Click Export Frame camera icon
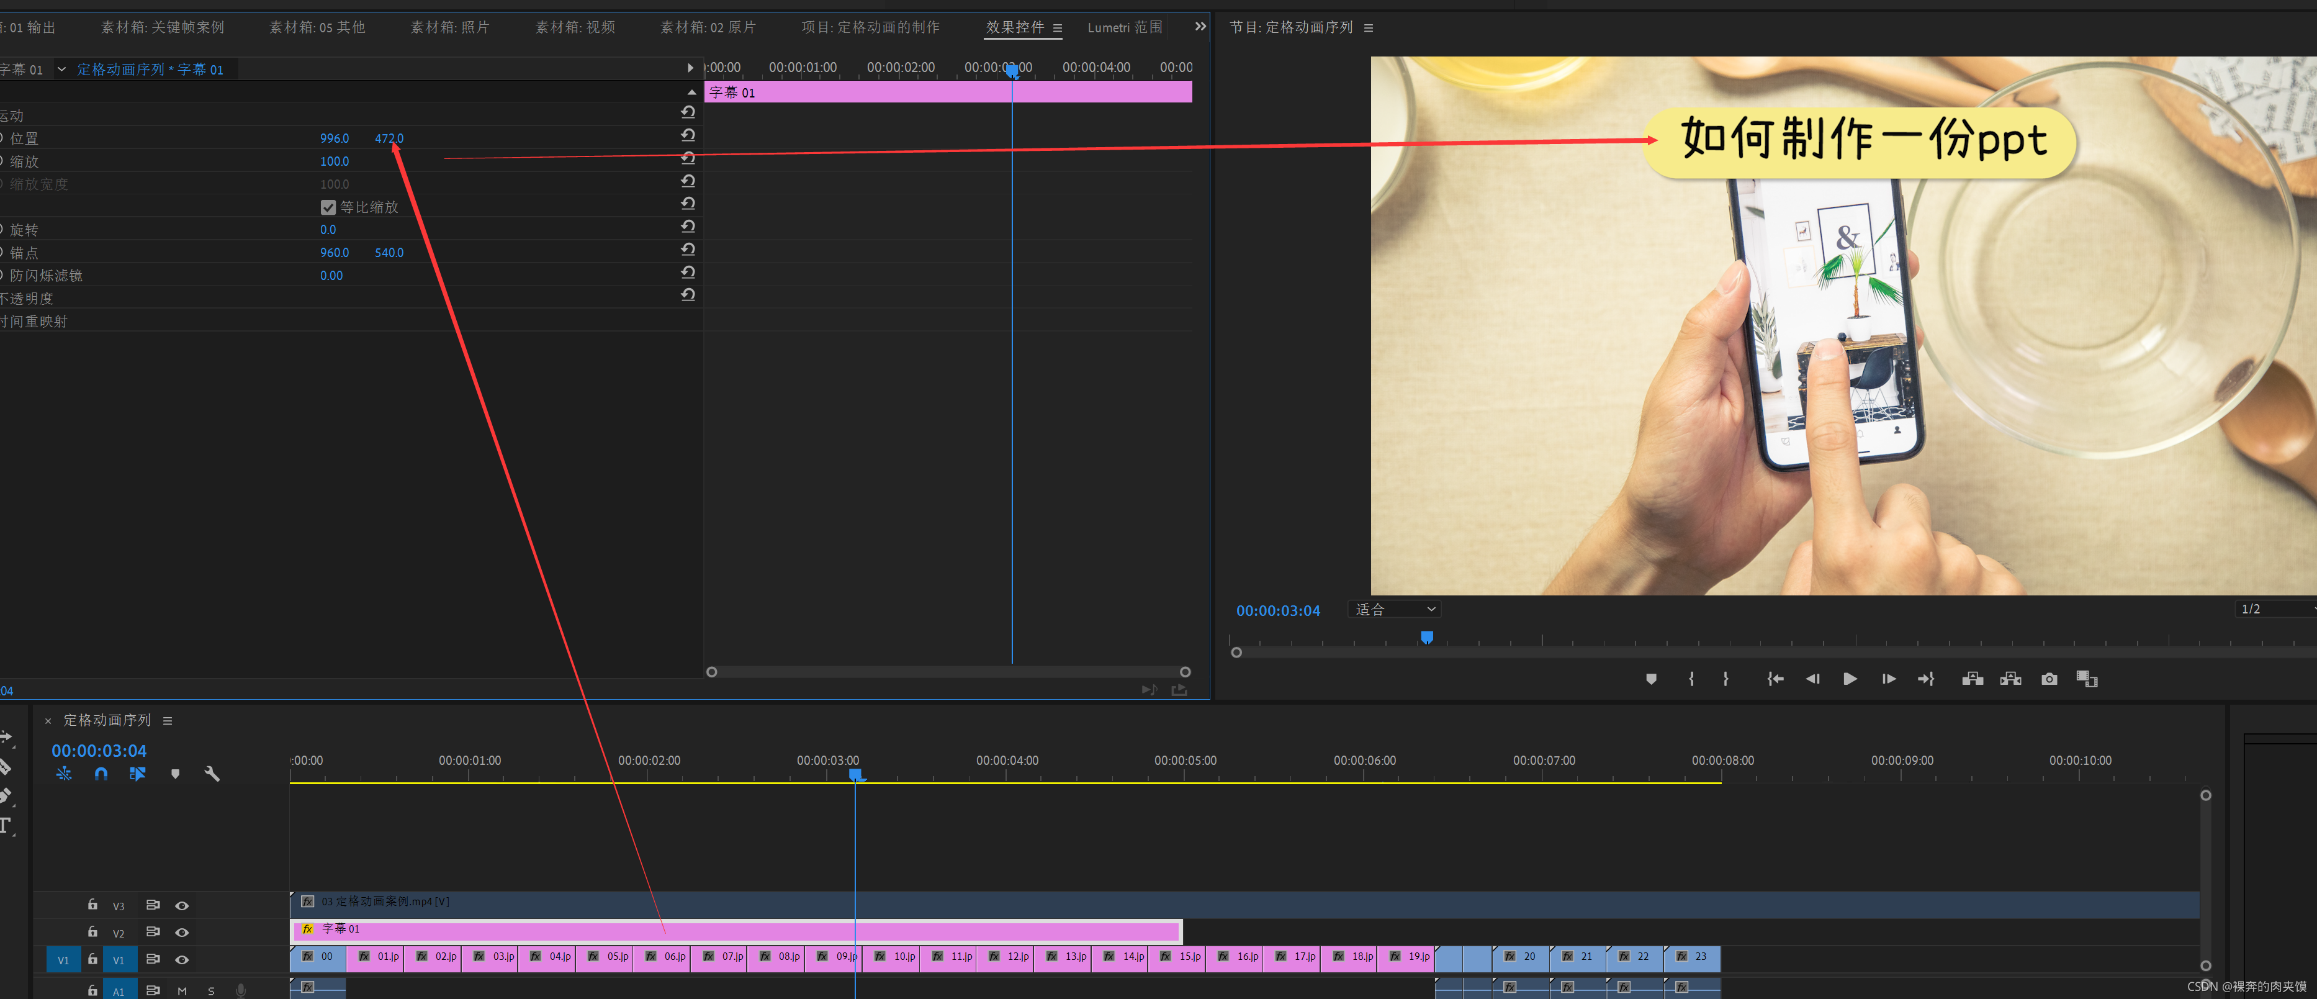This screenshot has height=999, width=2317. 2049,679
